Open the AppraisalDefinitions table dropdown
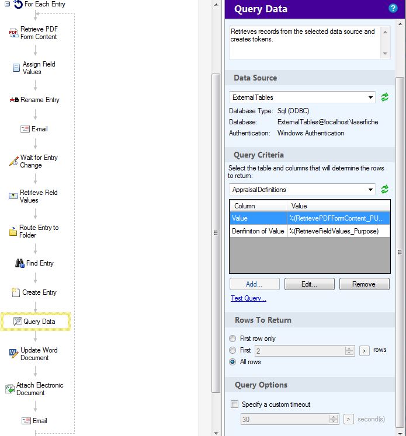Viewport: 406px width, 436px height. (370, 190)
